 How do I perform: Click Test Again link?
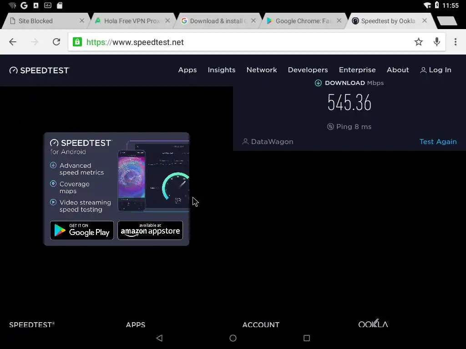pos(438,142)
